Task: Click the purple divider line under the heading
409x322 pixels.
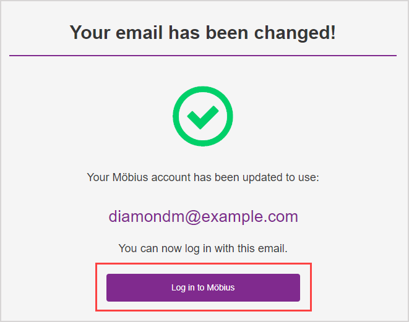Action: 203,56
